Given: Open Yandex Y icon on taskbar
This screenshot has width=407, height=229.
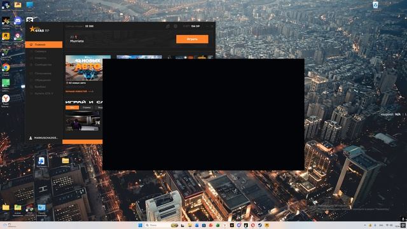Looking at the screenshot, I should point(224,225).
